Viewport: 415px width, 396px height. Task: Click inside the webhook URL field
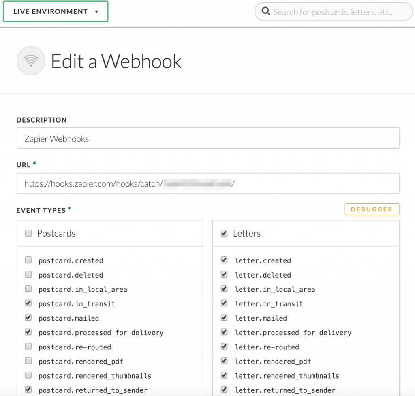pyautogui.click(x=208, y=183)
